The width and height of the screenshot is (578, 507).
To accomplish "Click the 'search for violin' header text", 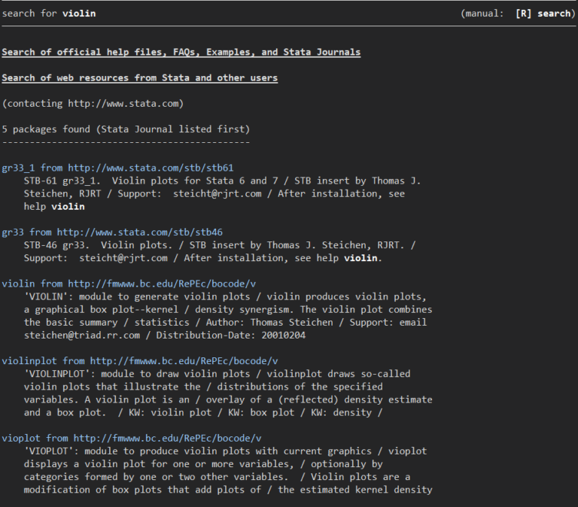I will [x=49, y=14].
